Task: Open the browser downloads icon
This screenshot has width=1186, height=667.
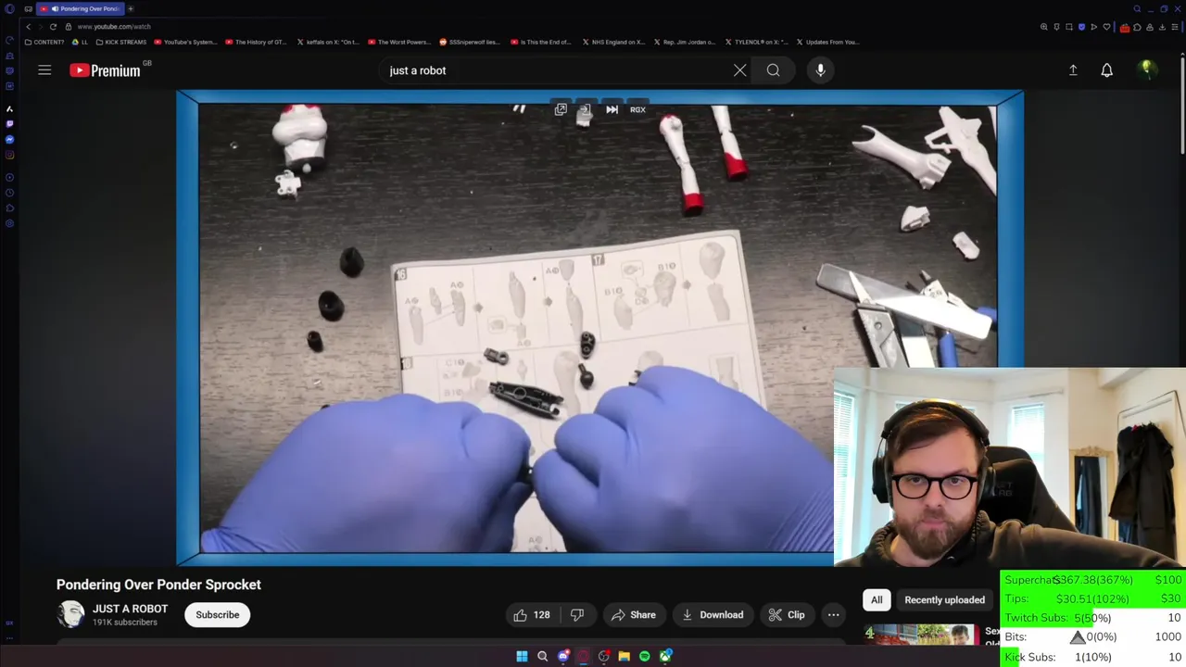Action: pyautogui.click(x=1162, y=27)
